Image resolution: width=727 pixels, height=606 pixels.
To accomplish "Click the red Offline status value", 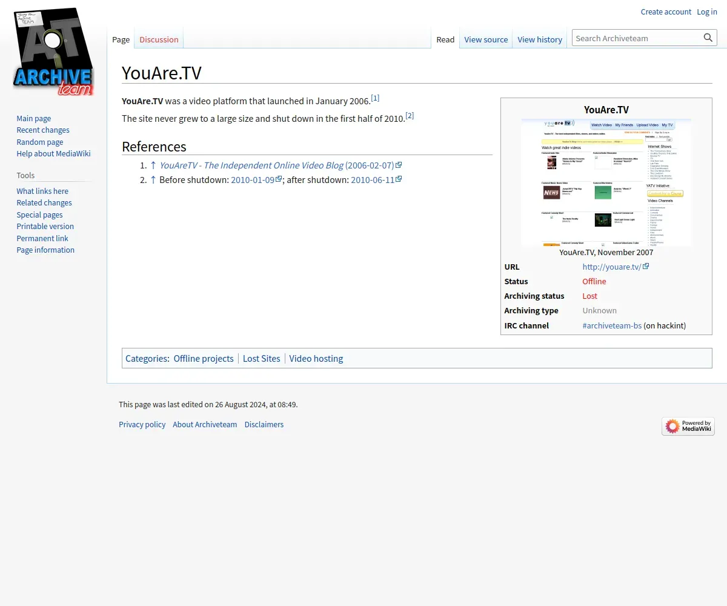I will [594, 281].
